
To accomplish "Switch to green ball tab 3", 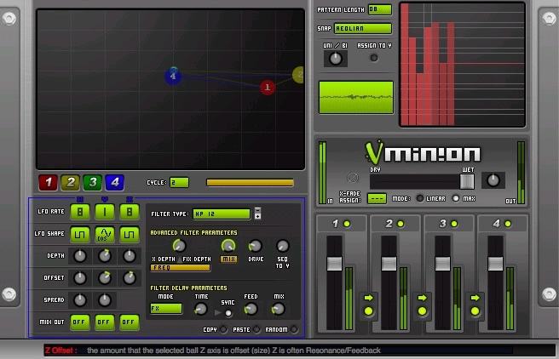I will click(x=92, y=183).
